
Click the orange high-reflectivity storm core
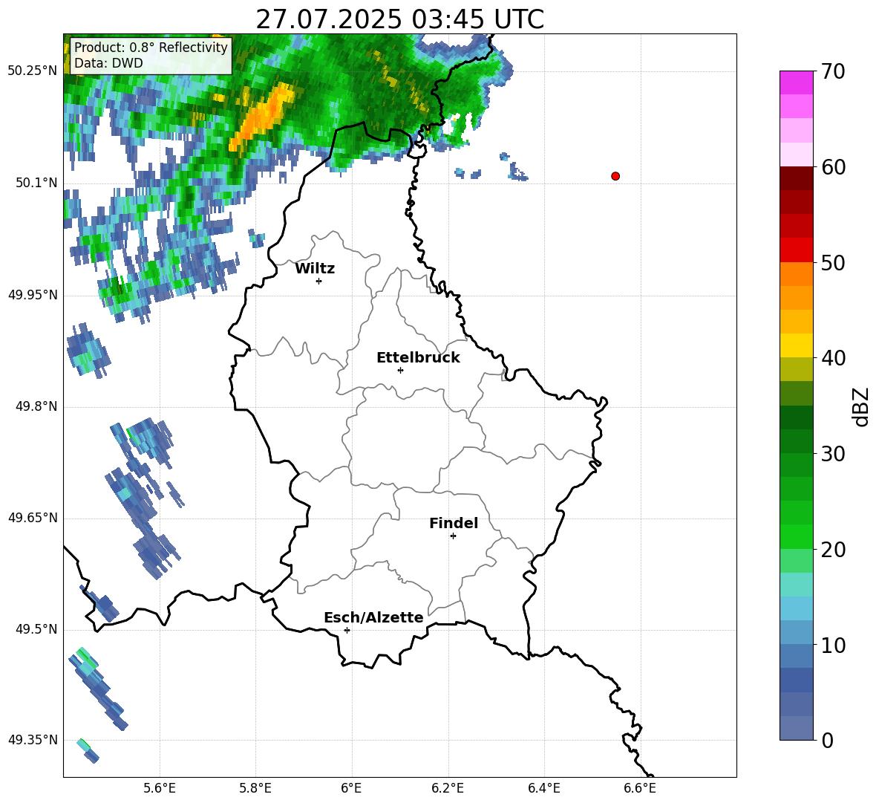[x=262, y=117]
